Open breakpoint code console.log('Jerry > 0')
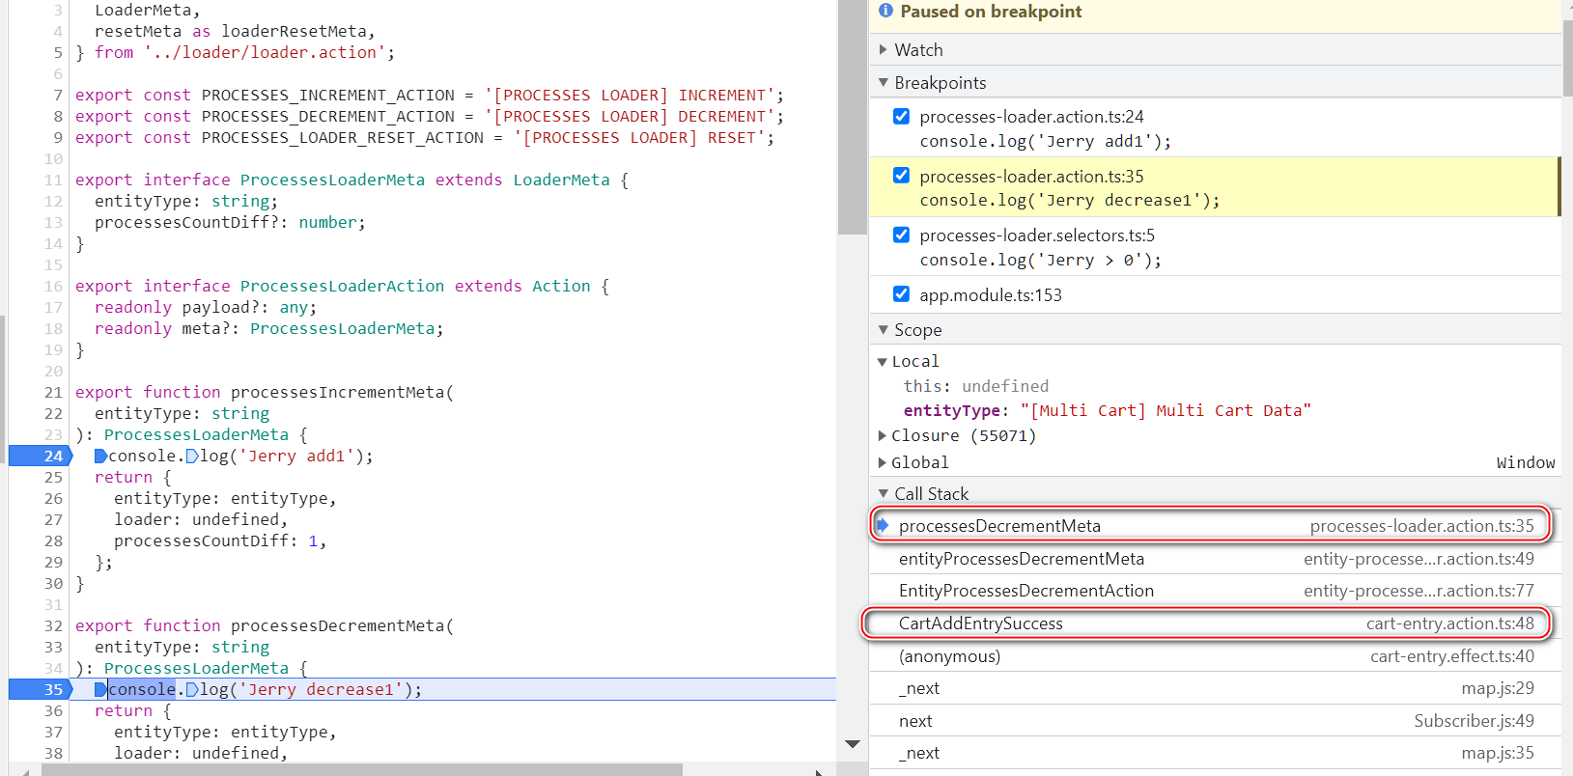The image size is (1573, 776). click(x=1040, y=261)
